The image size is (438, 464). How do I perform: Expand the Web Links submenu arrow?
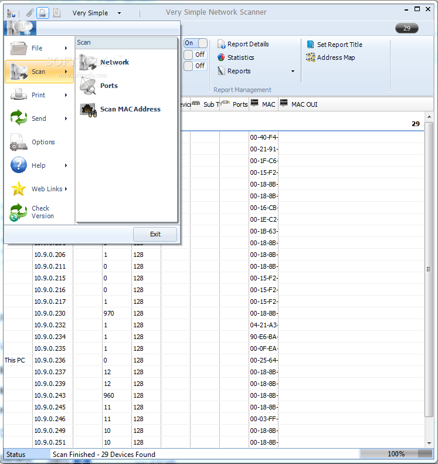point(66,189)
